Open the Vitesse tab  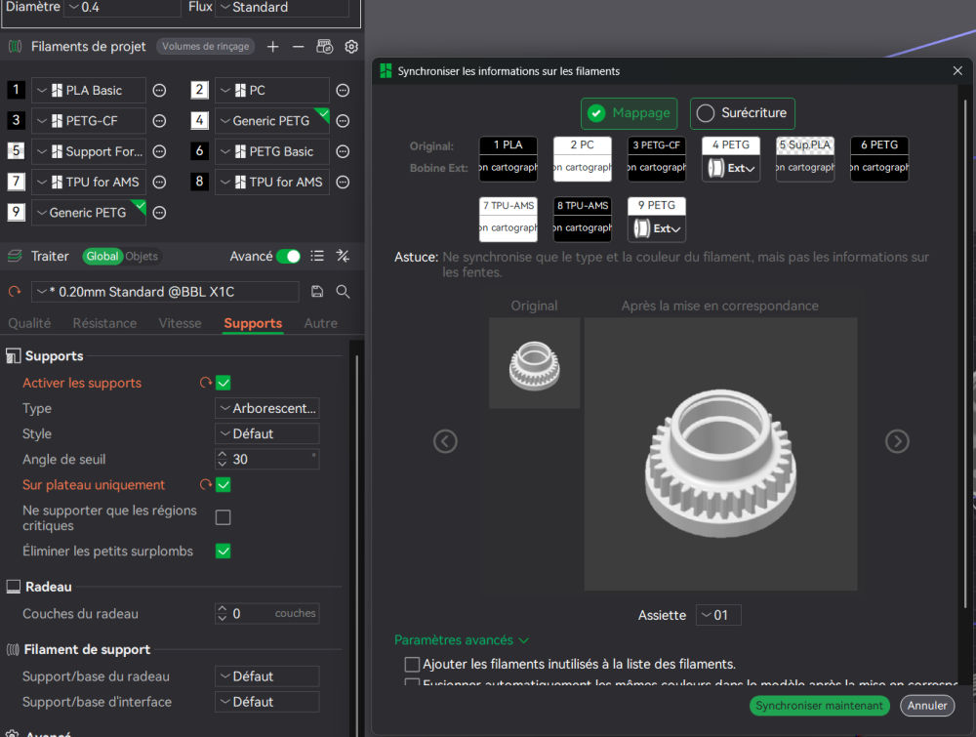click(180, 323)
